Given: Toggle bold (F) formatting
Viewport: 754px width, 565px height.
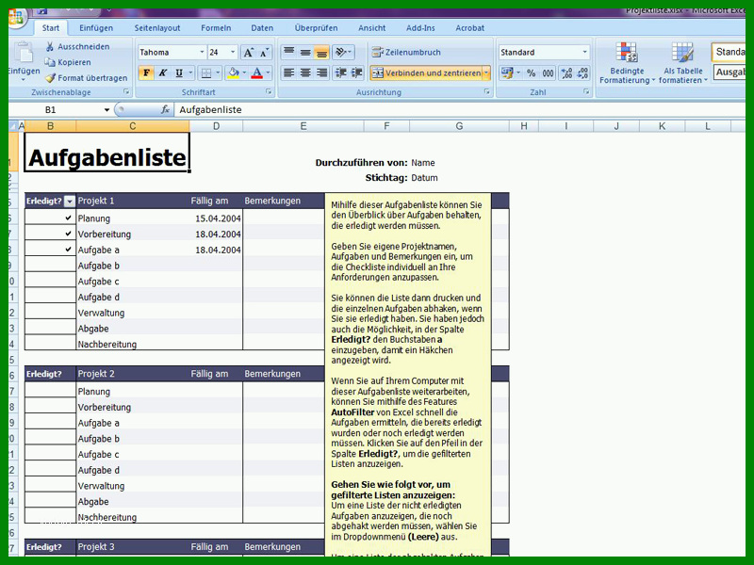Looking at the screenshot, I should click(146, 73).
